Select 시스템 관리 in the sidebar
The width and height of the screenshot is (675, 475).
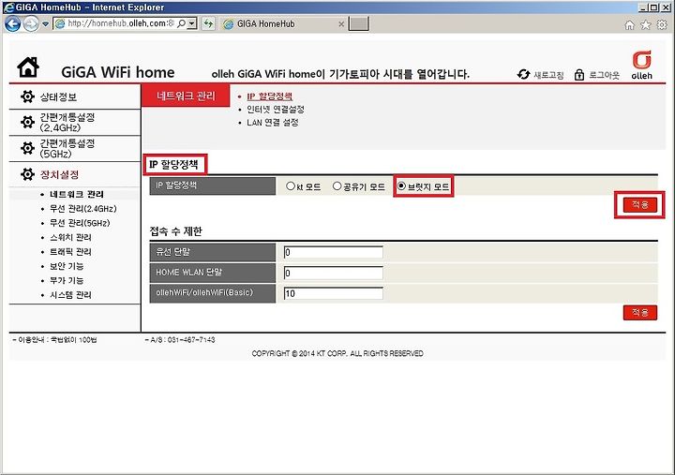[x=70, y=295]
